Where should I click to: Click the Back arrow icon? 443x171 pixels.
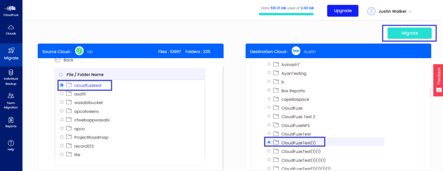tap(58, 60)
